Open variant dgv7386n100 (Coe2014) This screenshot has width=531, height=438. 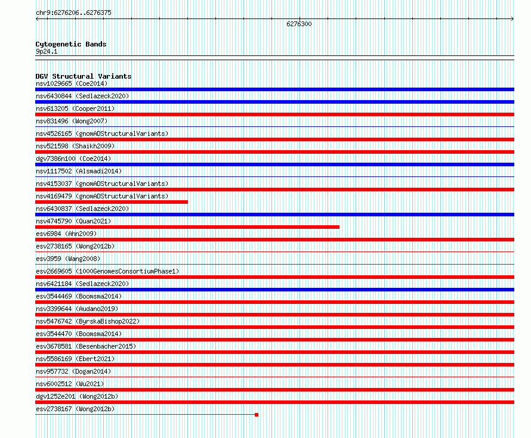pyautogui.click(x=73, y=159)
